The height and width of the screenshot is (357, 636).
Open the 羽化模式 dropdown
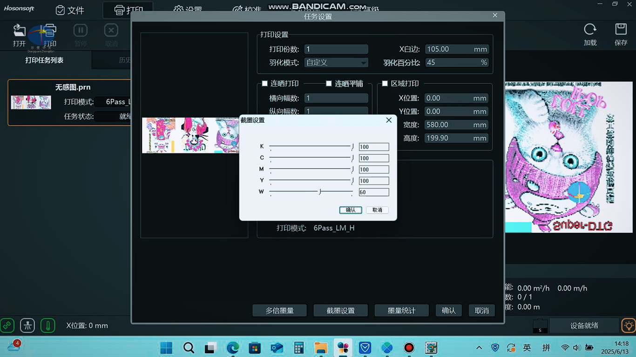tap(336, 62)
